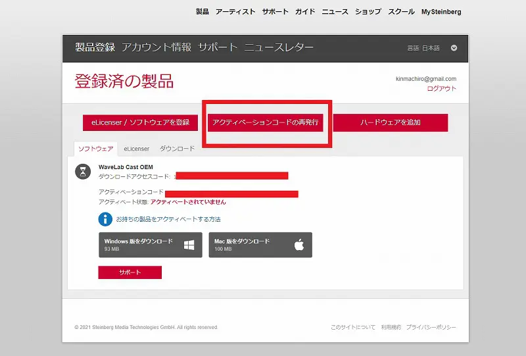
Task: Open ショップ in the top navigation
Action: point(368,12)
